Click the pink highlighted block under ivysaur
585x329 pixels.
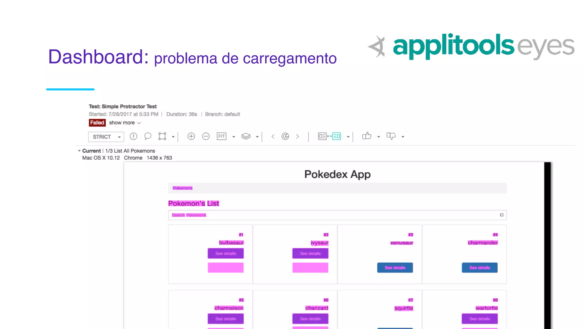(x=310, y=268)
